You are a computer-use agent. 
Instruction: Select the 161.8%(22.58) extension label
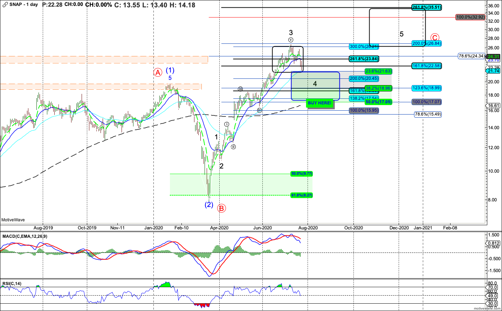[426, 66]
